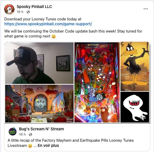Click the 16 h timestamp of the main post

pos(20,12)
